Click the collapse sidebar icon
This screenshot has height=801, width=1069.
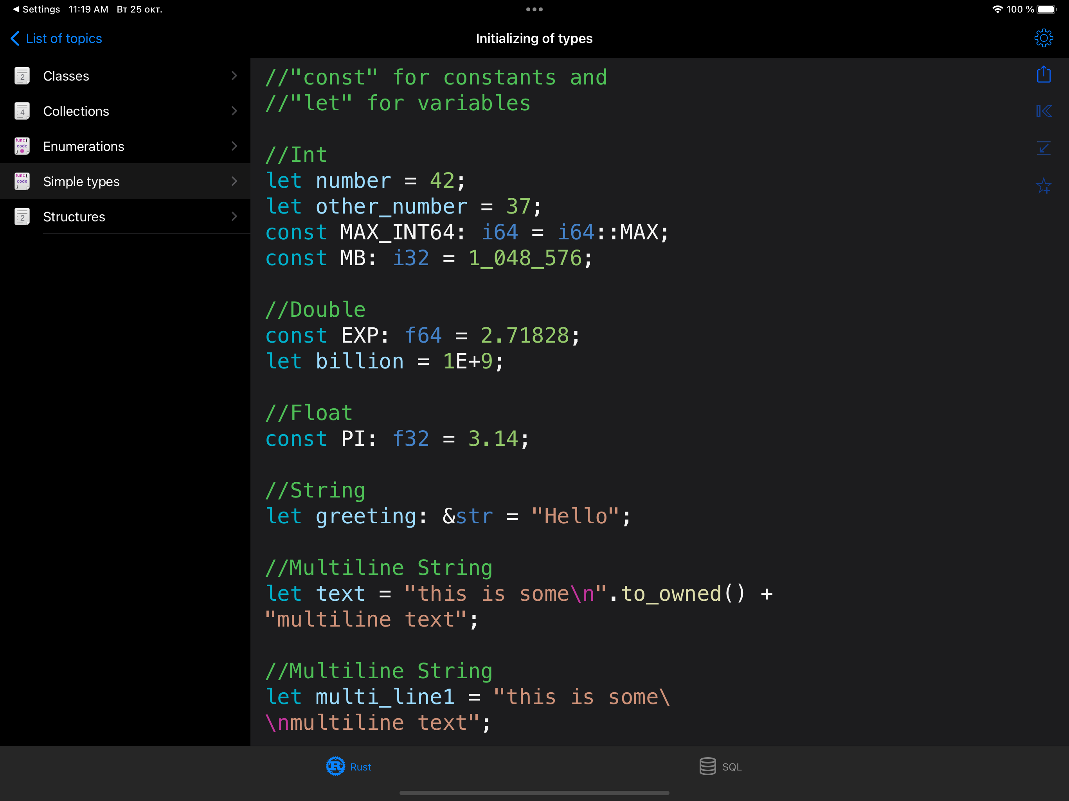[1044, 111]
